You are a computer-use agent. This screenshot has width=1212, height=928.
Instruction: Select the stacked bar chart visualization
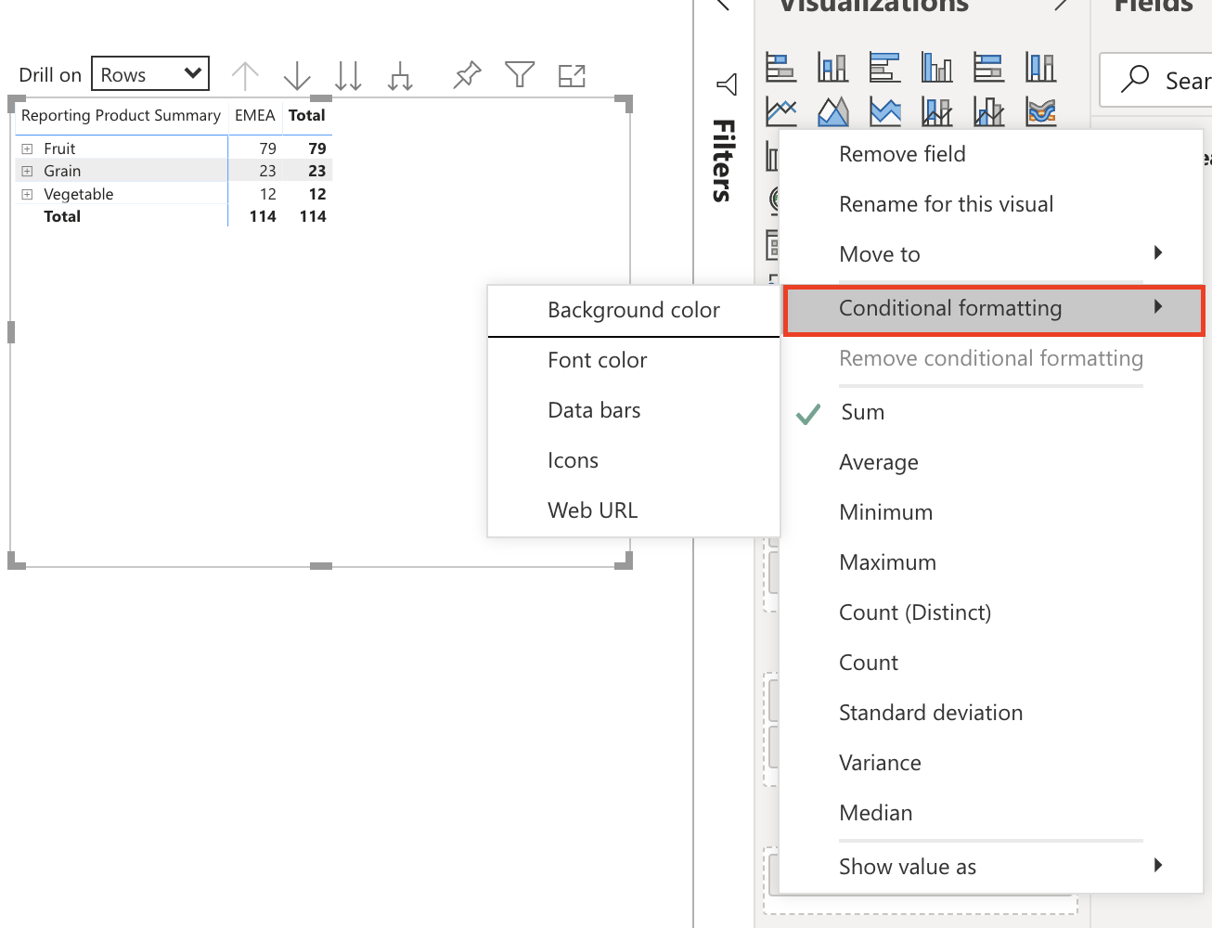[781, 67]
